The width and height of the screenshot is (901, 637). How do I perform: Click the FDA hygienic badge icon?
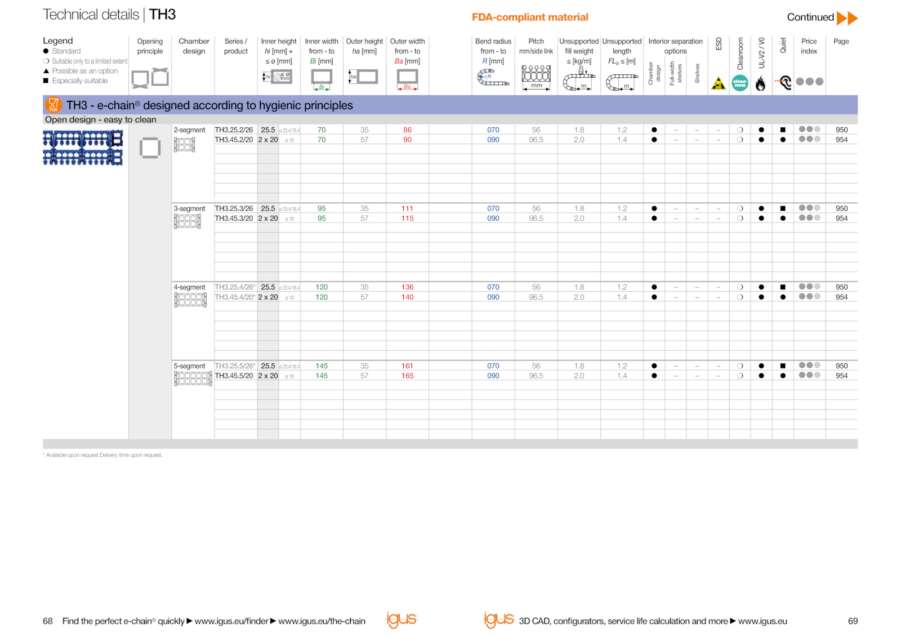click(53, 105)
